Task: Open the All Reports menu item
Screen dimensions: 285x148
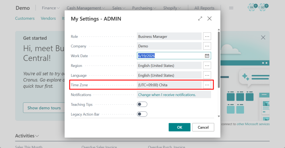Action: [x=204, y=8]
